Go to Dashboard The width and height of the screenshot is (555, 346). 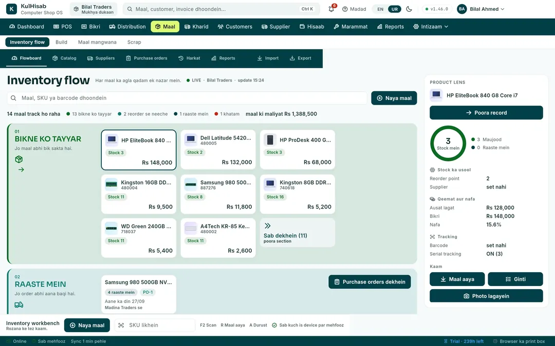tap(27, 27)
